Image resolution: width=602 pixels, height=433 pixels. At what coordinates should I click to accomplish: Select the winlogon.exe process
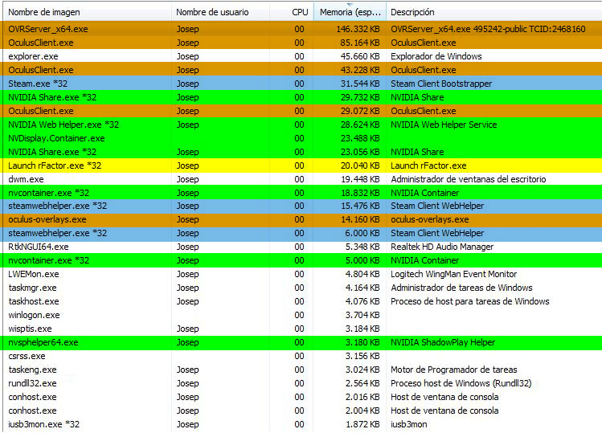[x=302, y=315]
